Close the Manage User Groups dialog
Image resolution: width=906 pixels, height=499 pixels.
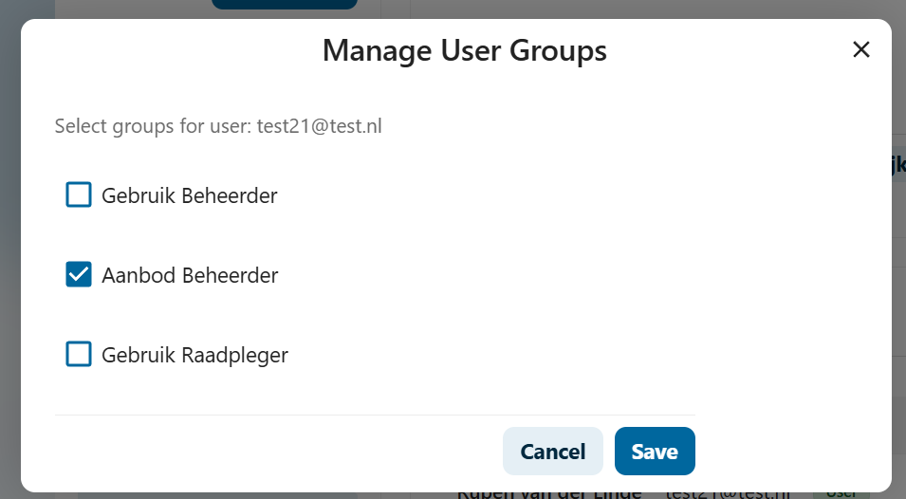pos(861,49)
